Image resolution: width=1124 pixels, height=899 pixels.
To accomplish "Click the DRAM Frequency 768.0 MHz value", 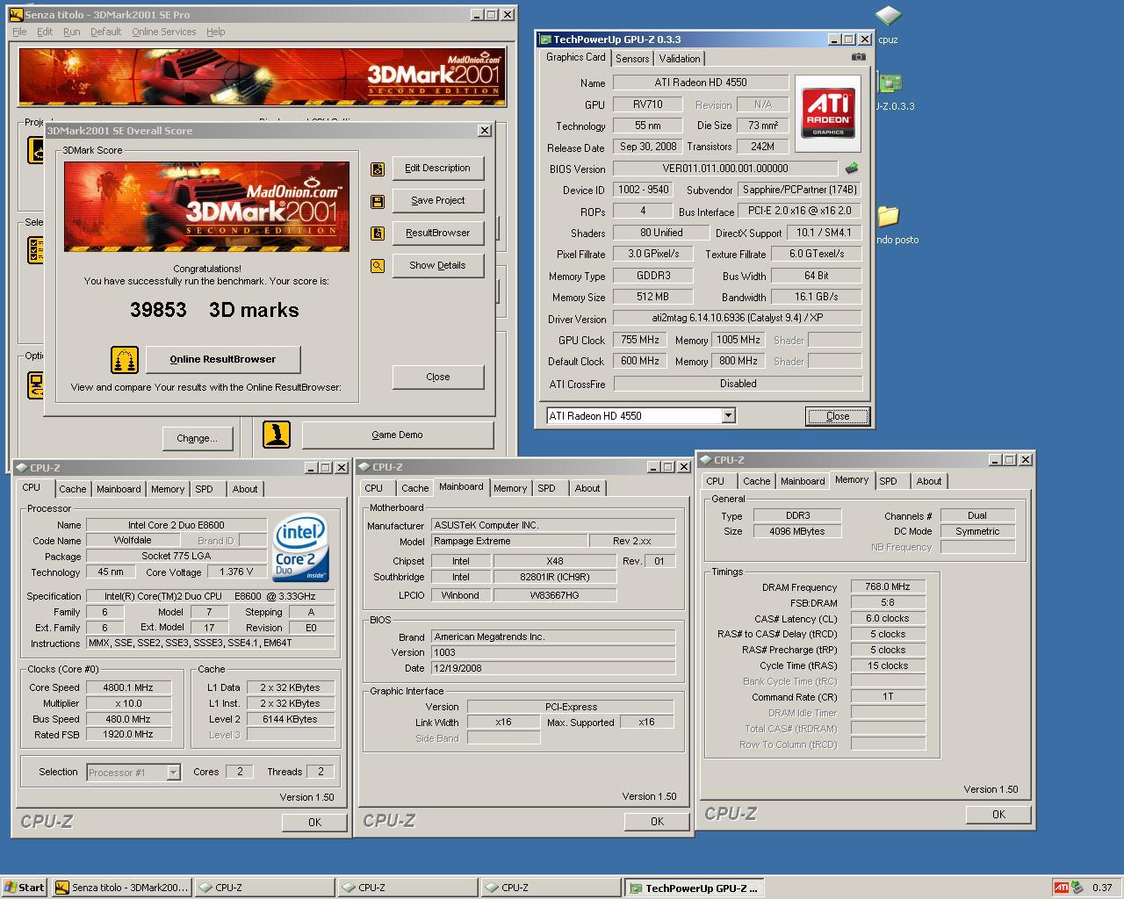I will (x=888, y=586).
